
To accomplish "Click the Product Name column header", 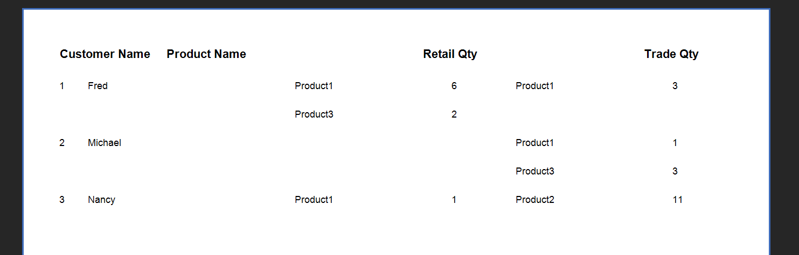I will (x=206, y=54).
